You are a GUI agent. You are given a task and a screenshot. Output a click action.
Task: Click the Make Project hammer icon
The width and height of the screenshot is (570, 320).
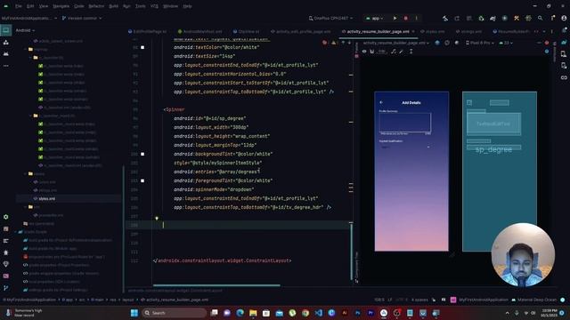[x=445, y=18]
